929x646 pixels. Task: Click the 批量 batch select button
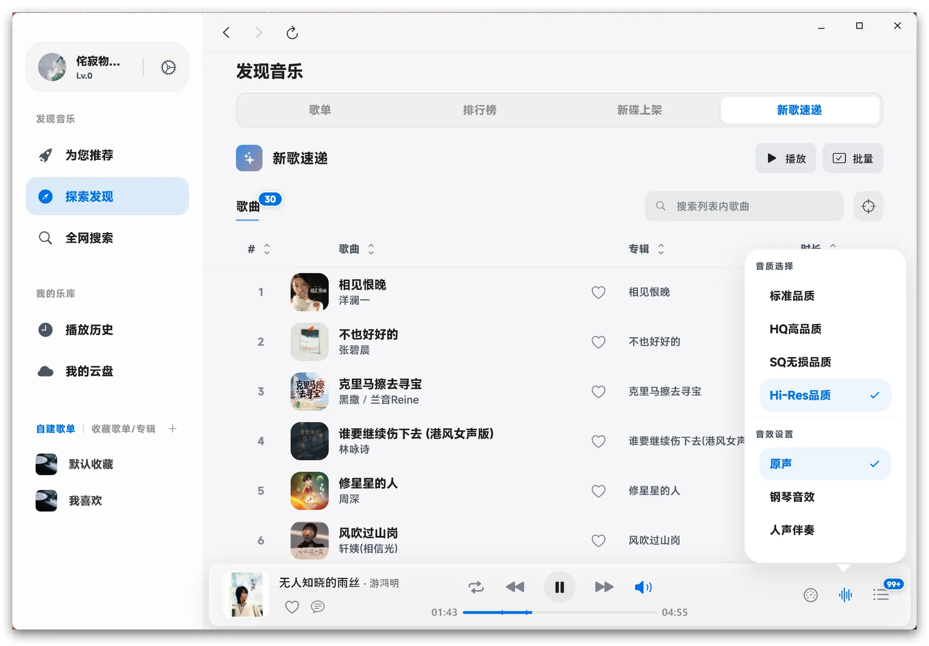(853, 158)
